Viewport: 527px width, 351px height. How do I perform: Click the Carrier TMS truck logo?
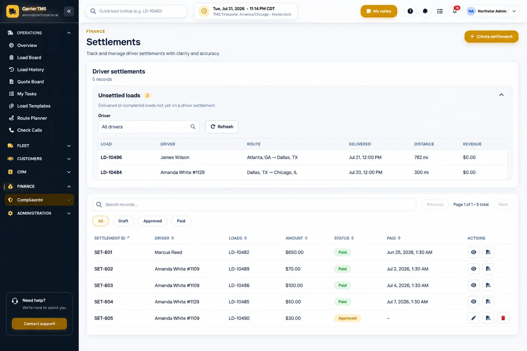pos(12,11)
